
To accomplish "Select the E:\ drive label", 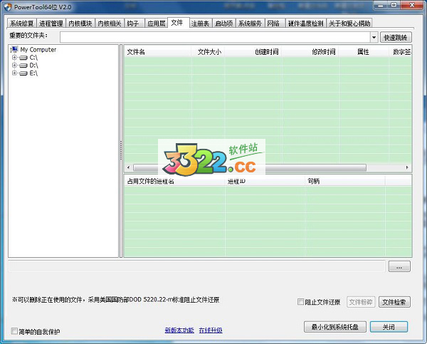I will [x=33, y=73].
